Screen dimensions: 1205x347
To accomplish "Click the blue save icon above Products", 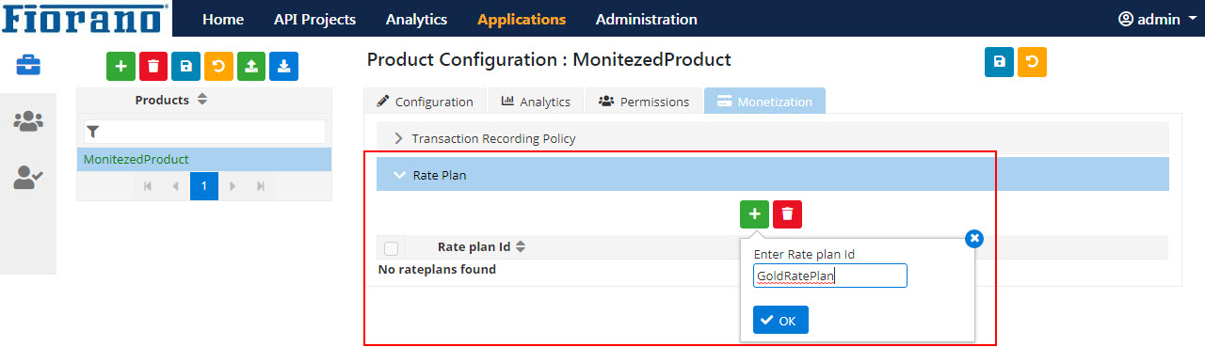I will click(x=186, y=67).
